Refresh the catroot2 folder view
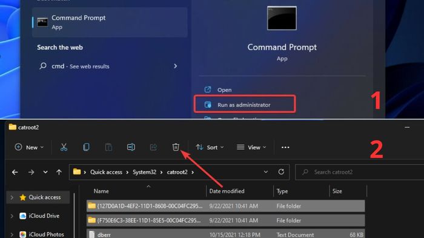424x238 pixels. pyautogui.click(x=281, y=172)
